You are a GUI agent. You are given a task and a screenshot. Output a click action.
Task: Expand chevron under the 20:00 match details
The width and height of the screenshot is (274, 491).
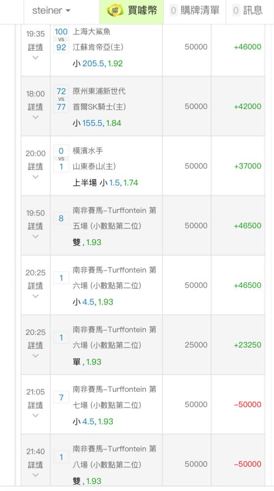[35, 177]
